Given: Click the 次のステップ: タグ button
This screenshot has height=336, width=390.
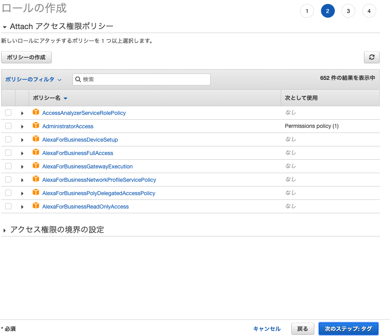Looking at the screenshot, I should point(349,329).
